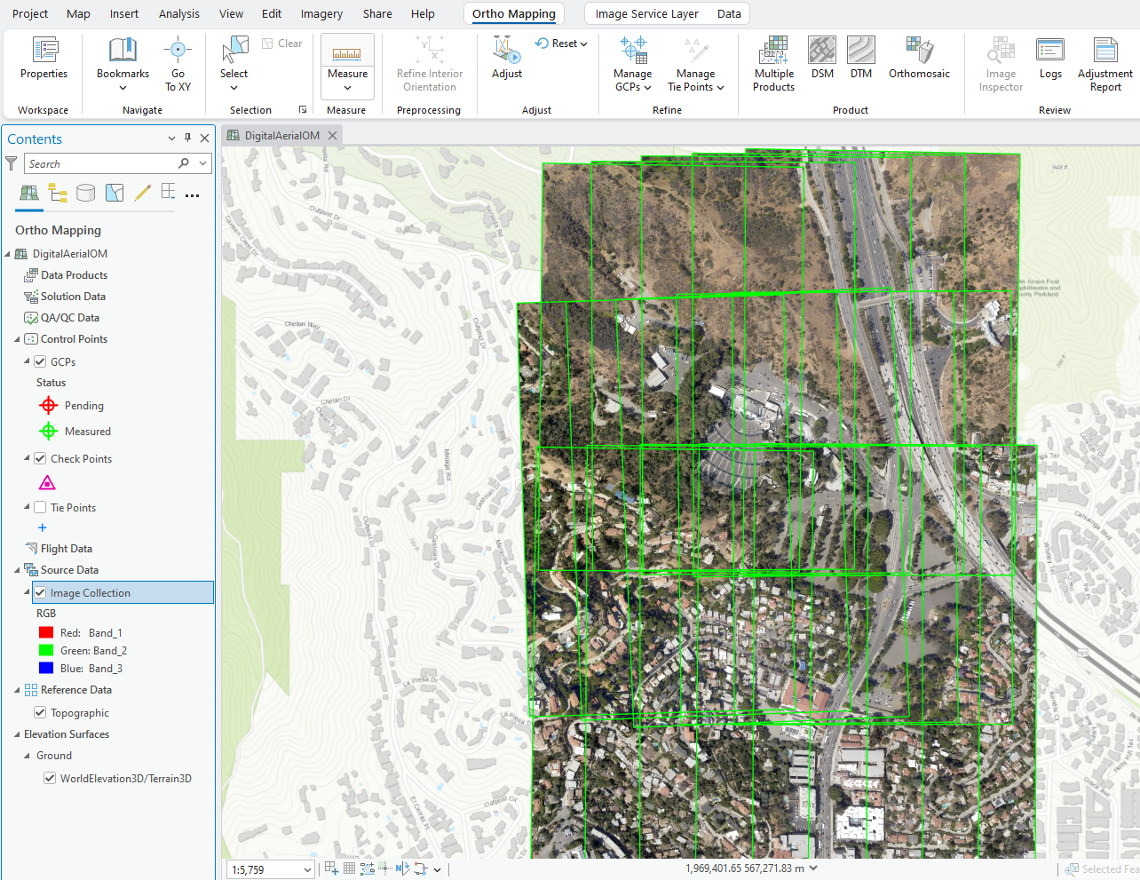Generate Multiple Products
Screen dimensions: 1140x880
[774, 64]
